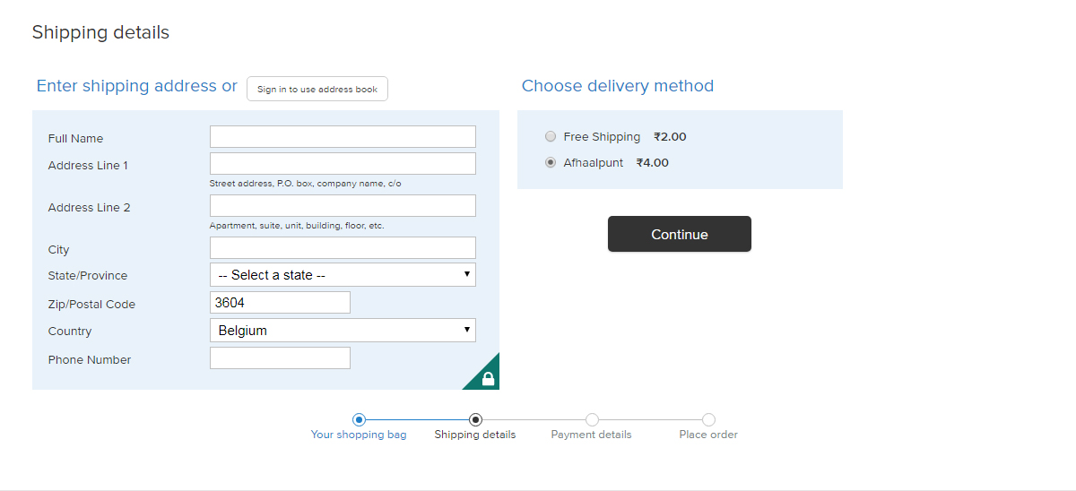Image resolution: width=1076 pixels, height=491 pixels.
Task: Click the Zip/Postal Code field containing 3604
Action: tap(280, 303)
